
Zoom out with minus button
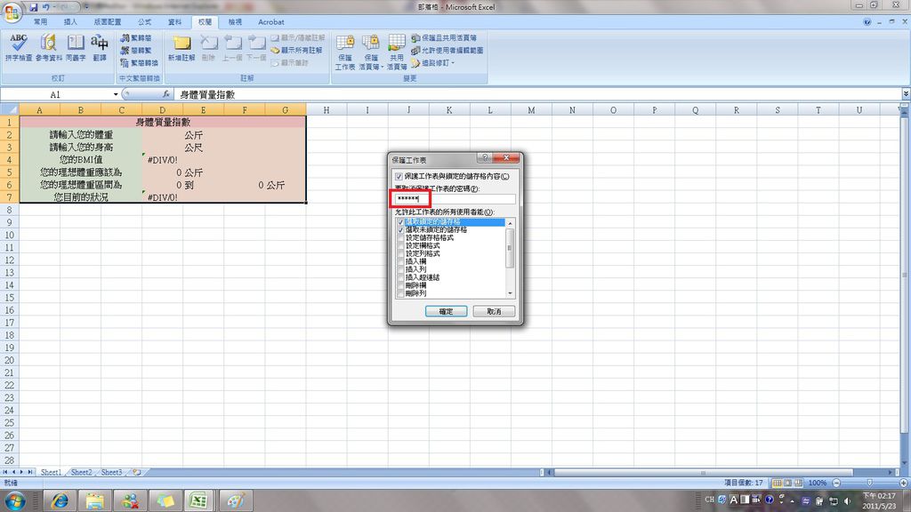coord(836,483)
